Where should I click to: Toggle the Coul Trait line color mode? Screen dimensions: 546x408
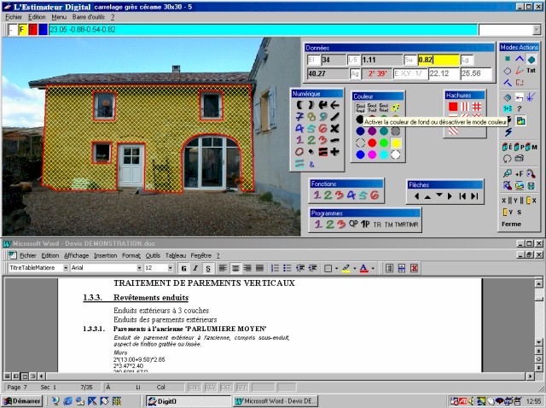[x=372, y=108]
